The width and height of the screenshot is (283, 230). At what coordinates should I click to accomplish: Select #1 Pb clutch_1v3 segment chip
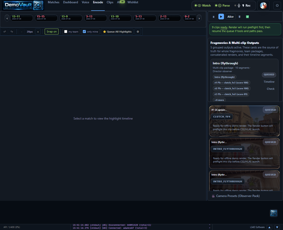[x=231, y=83]
